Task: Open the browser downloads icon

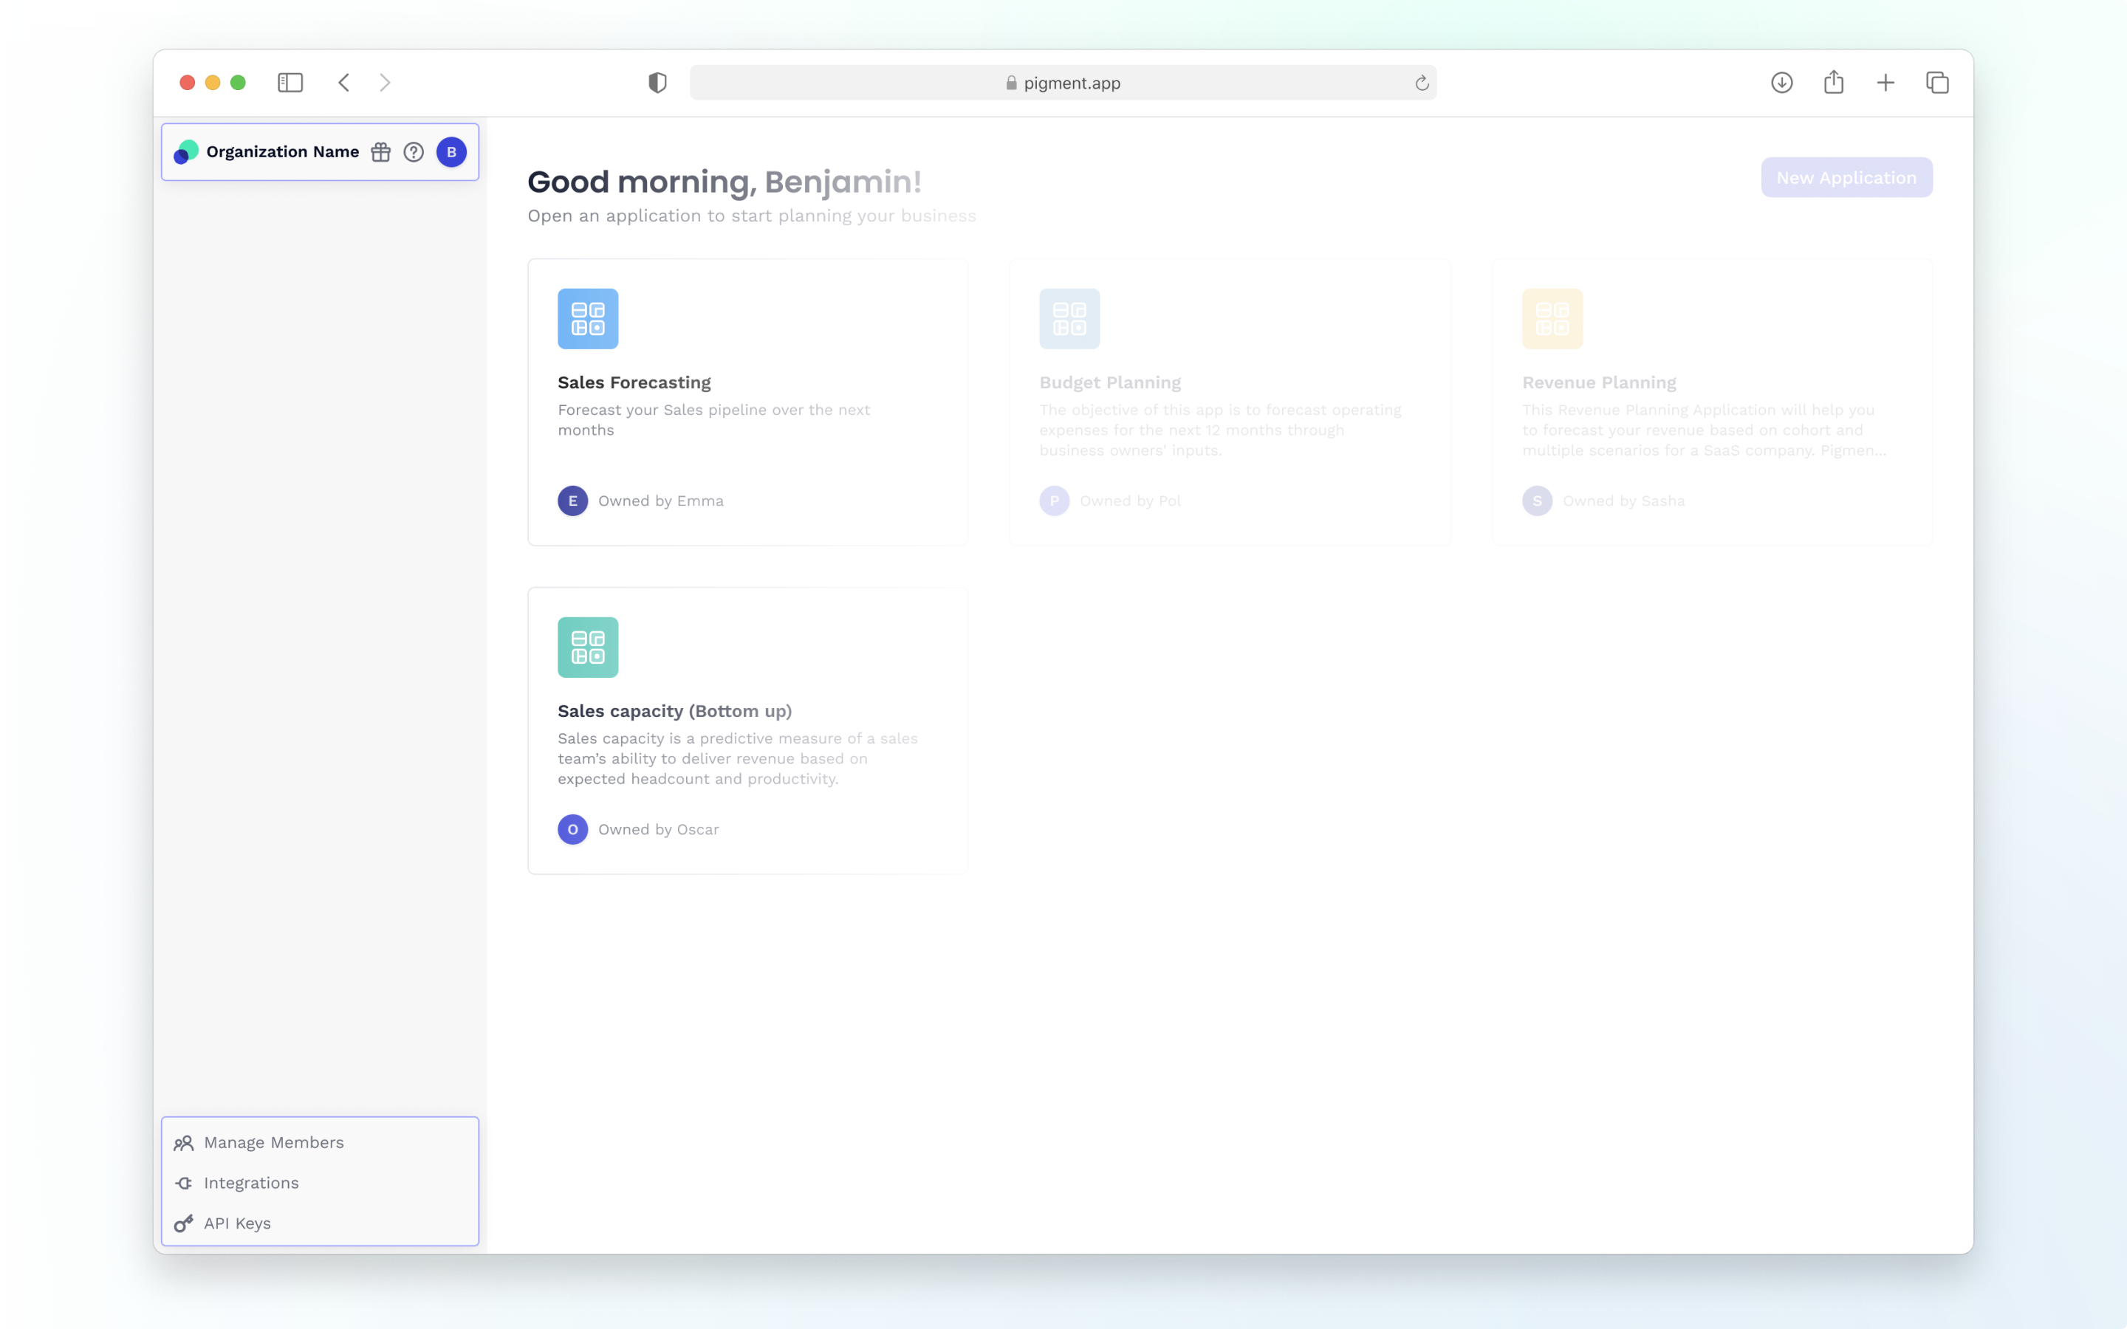Action: click(1781, 83)
